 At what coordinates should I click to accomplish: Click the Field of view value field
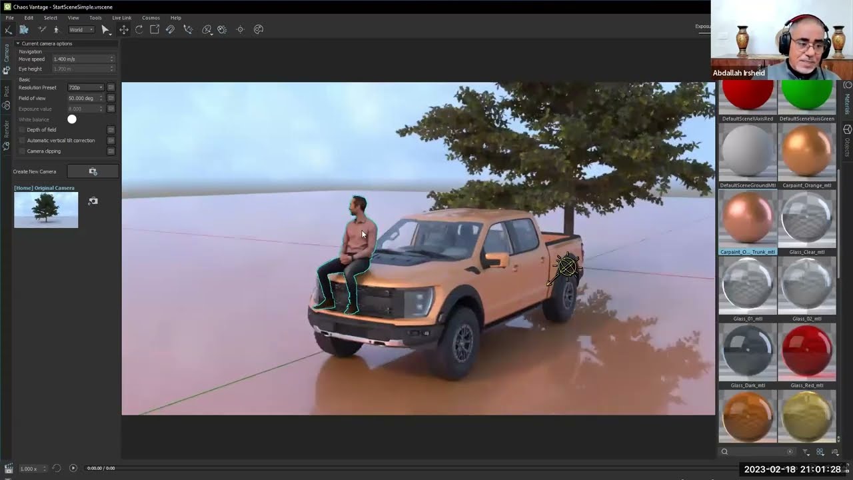point(83,98)
